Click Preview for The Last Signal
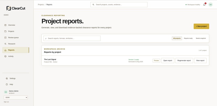This screenshot has width=217, height=106. click(x=156, y=60)
